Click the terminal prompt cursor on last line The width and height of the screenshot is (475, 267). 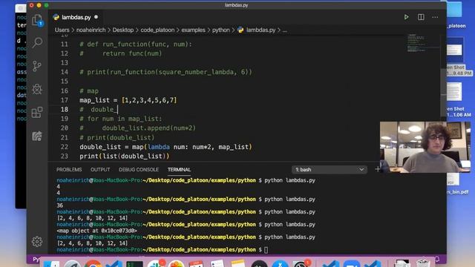pos(266,250)
